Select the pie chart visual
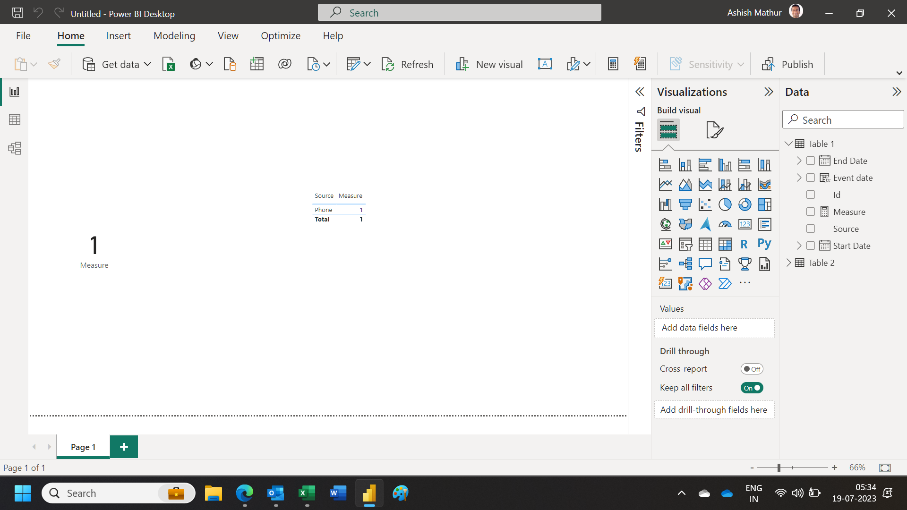Viewport: 907px width, 510px height. pyautogui.click(x=725, y=204)
